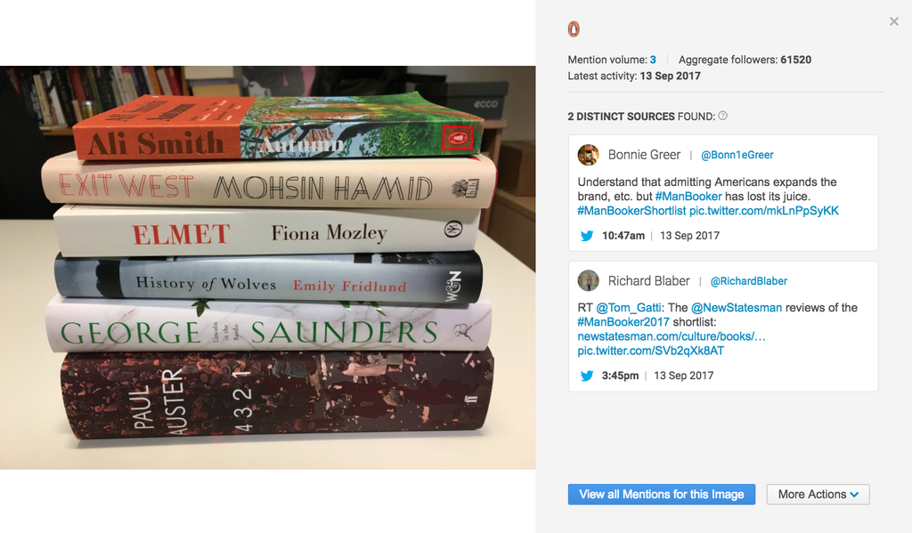The image size is (912, 533).
Task: Open the More Actions dropdown
Action: point(818,495)
